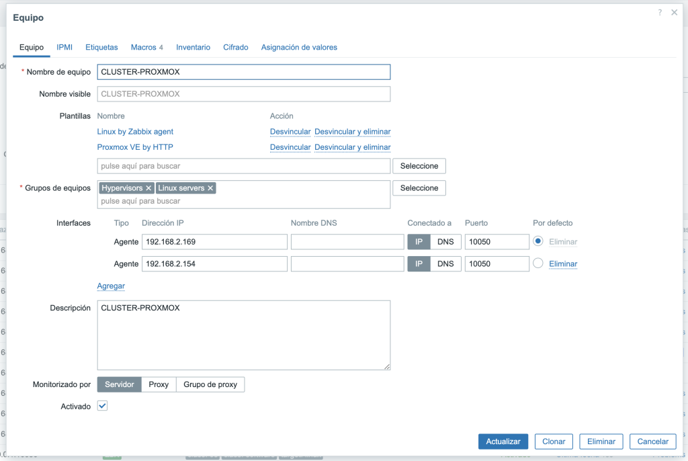This screenshot has width=688, height=461.
Task: Desvincular y eliminar the Proxmox VE template
Action: coord(352,147)
